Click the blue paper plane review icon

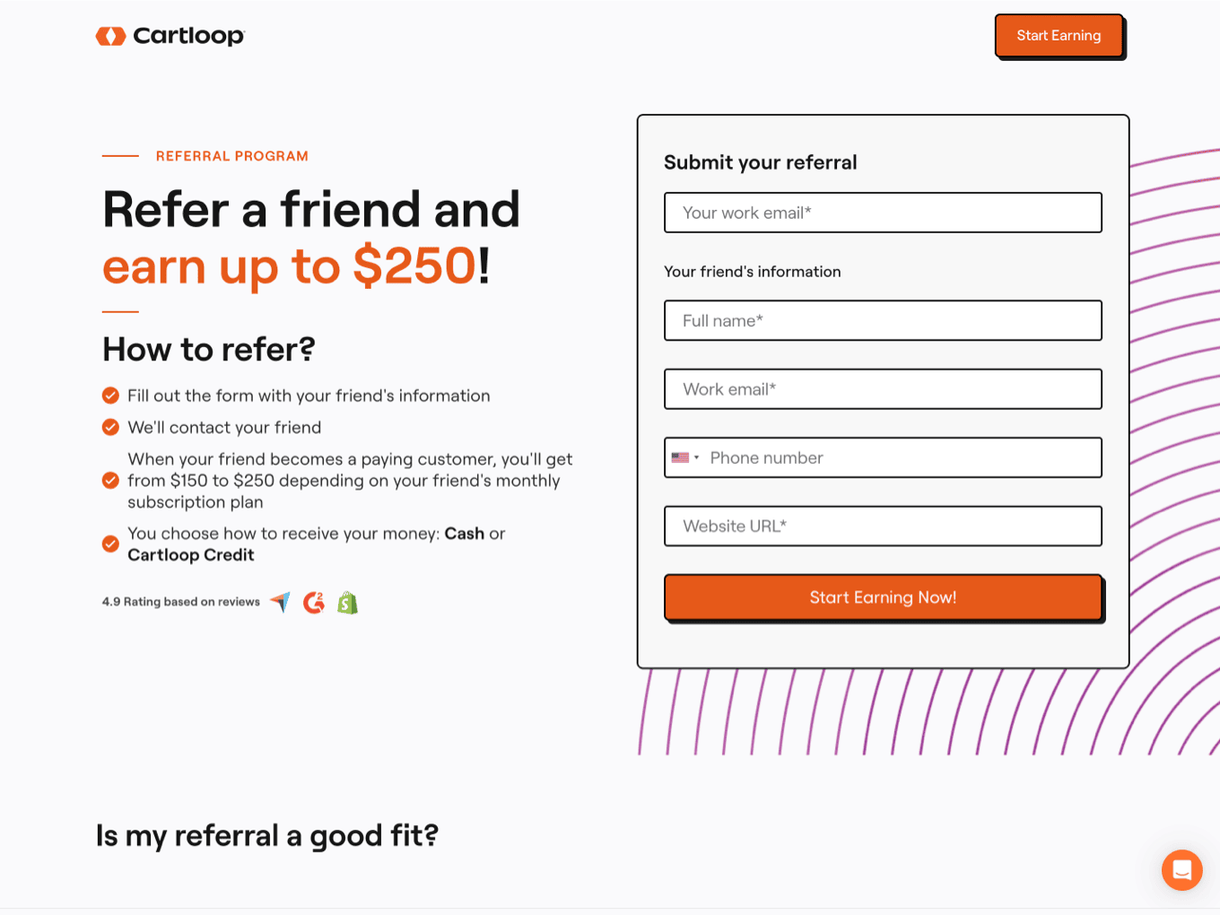click(280, 602)
